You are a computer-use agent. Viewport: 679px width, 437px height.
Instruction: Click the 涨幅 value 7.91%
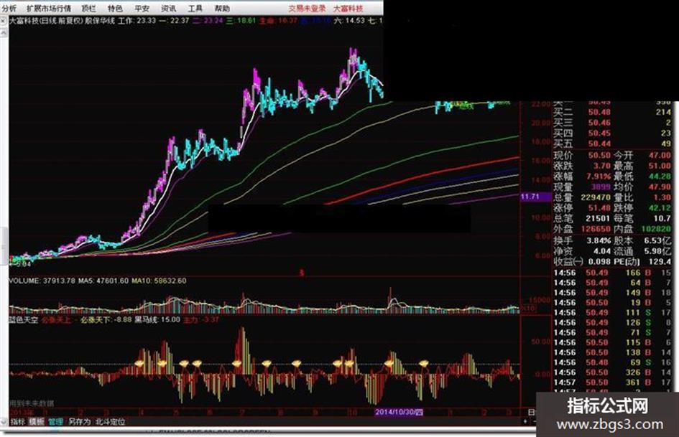(x=599, y=177)
